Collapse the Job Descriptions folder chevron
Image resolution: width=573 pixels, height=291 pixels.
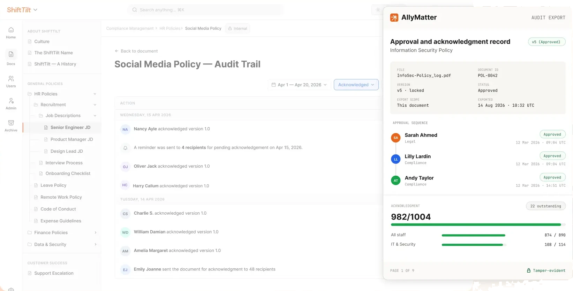coord(95,116)
